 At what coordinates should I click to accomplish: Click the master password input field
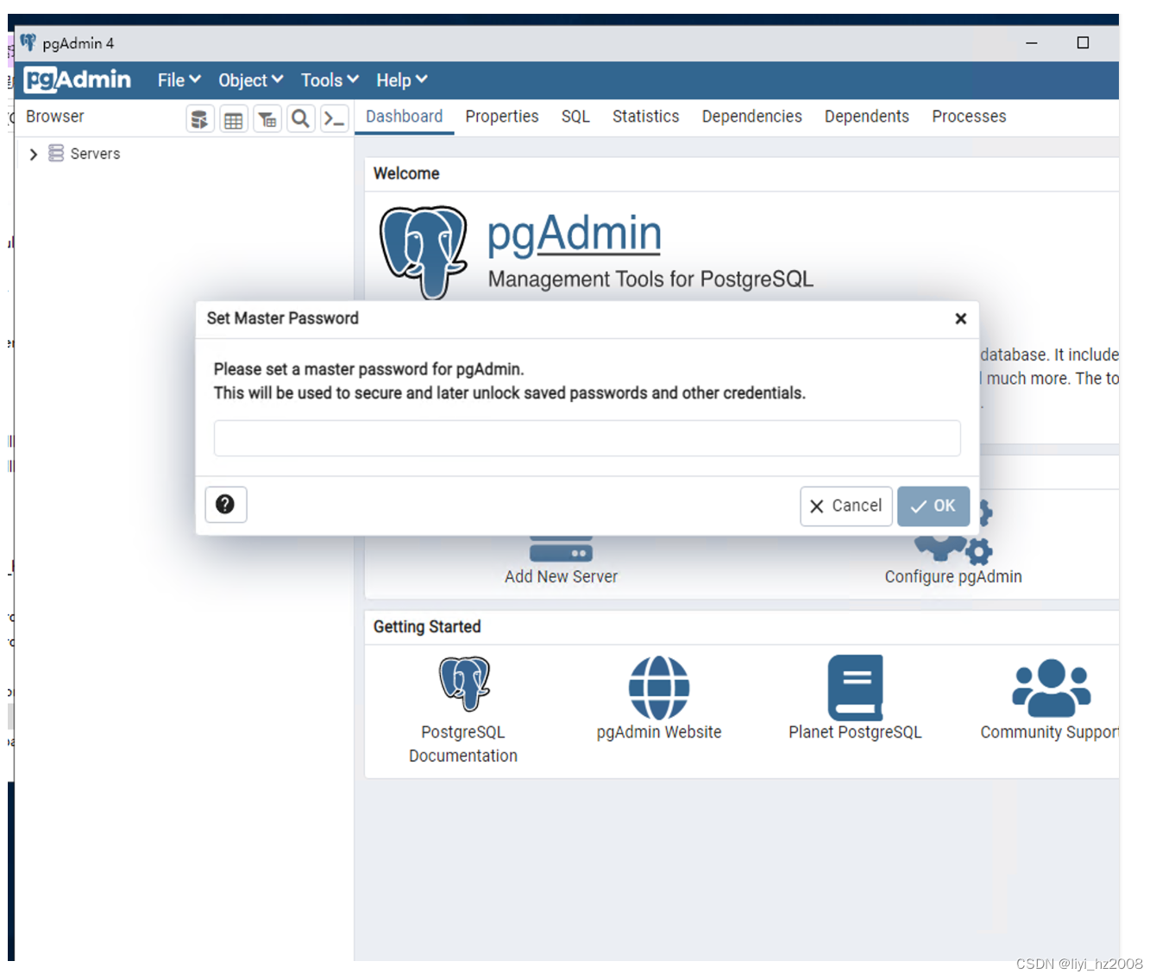[x=587, y=438]
